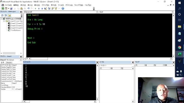This screenshot has width=184, height=103.
Task: Open the (General) object dropdown
Action: click(97, 12)
